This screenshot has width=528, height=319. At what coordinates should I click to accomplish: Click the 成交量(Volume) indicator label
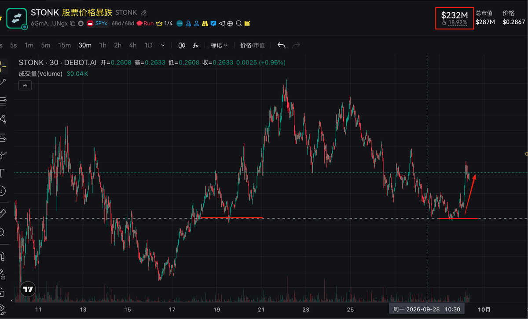pos(40,74)
